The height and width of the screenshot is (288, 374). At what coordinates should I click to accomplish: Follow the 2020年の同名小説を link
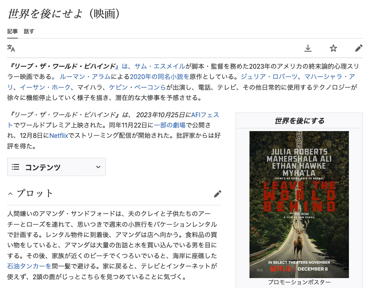[159, 77]
